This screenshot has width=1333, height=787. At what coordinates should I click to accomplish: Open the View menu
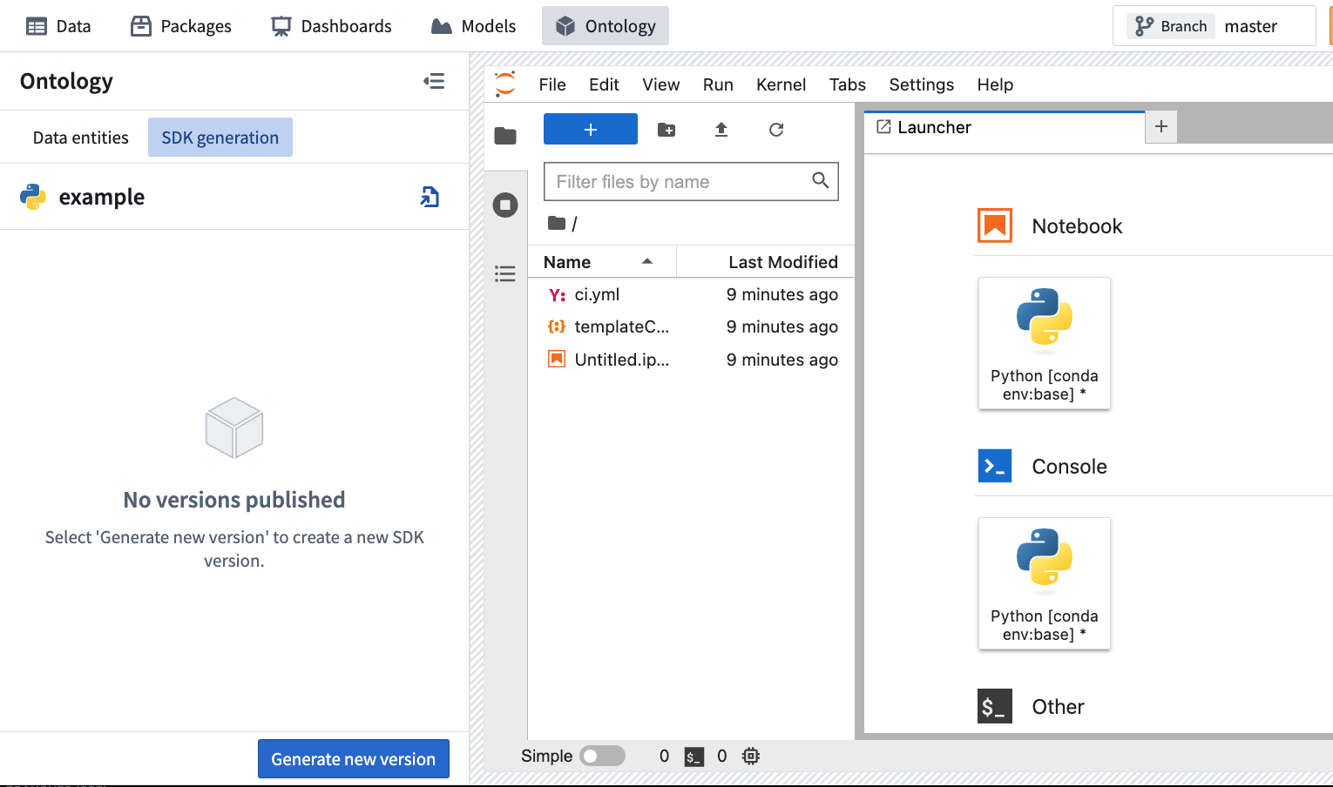[660, 84]
